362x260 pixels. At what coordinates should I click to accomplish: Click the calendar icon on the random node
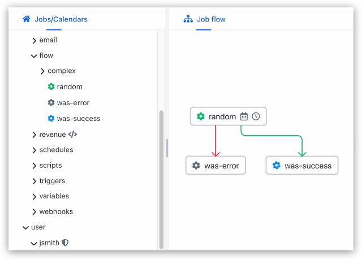(x=244, y=116)
